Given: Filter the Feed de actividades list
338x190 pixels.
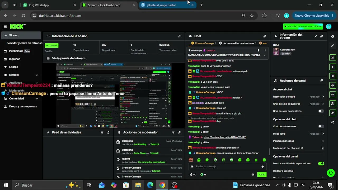Looking at the screenshot, I should pyautogui.click(x=102, y=132).
